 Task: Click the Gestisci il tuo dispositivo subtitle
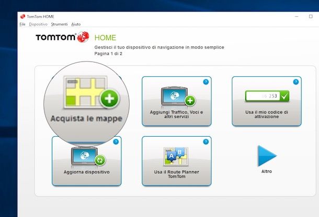click(160, 47)
